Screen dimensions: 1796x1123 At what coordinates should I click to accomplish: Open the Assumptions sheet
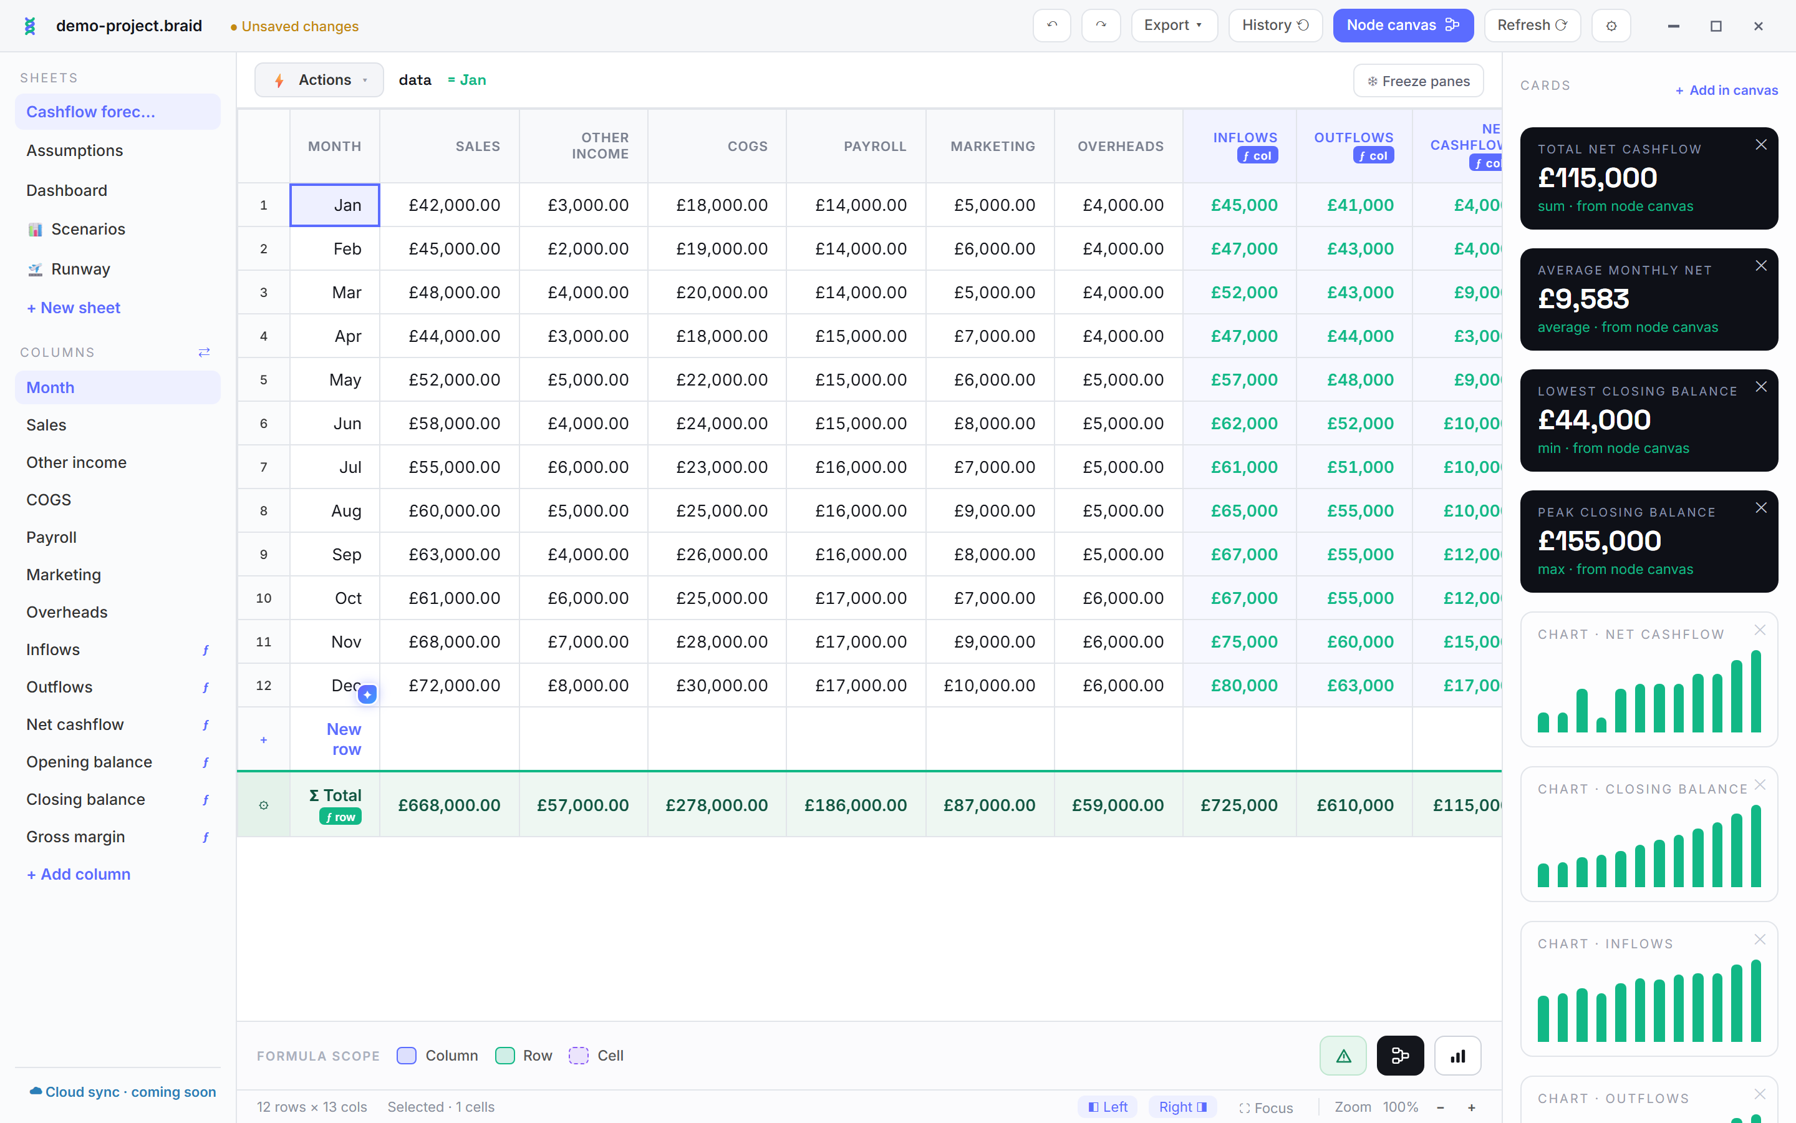(117, 151)
